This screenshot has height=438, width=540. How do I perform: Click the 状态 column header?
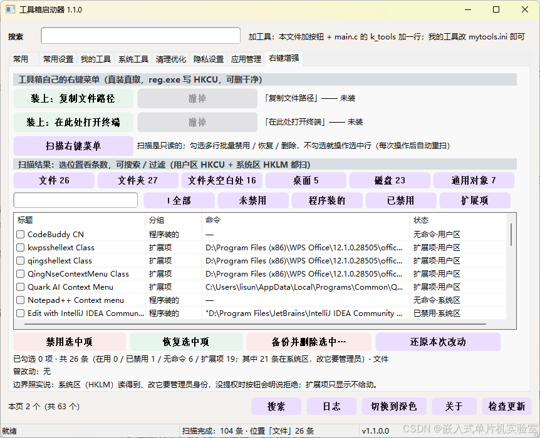(458, 220)
